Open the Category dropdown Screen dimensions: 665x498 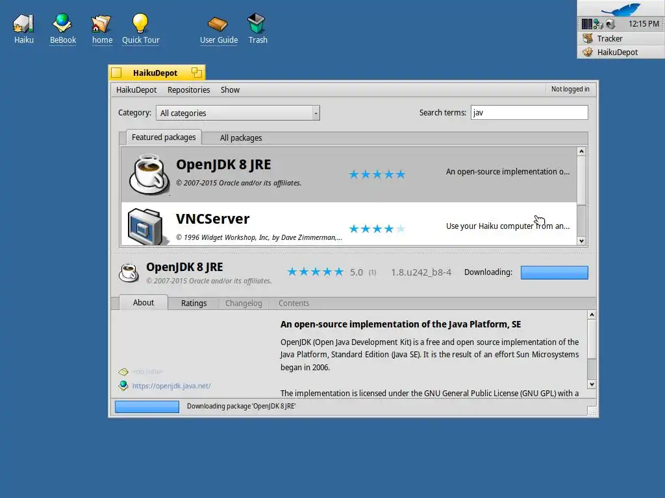[x=238, y=113]
